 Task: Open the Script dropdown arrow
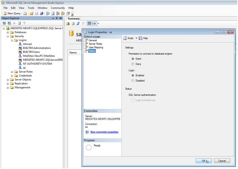[x=136, y=38]
